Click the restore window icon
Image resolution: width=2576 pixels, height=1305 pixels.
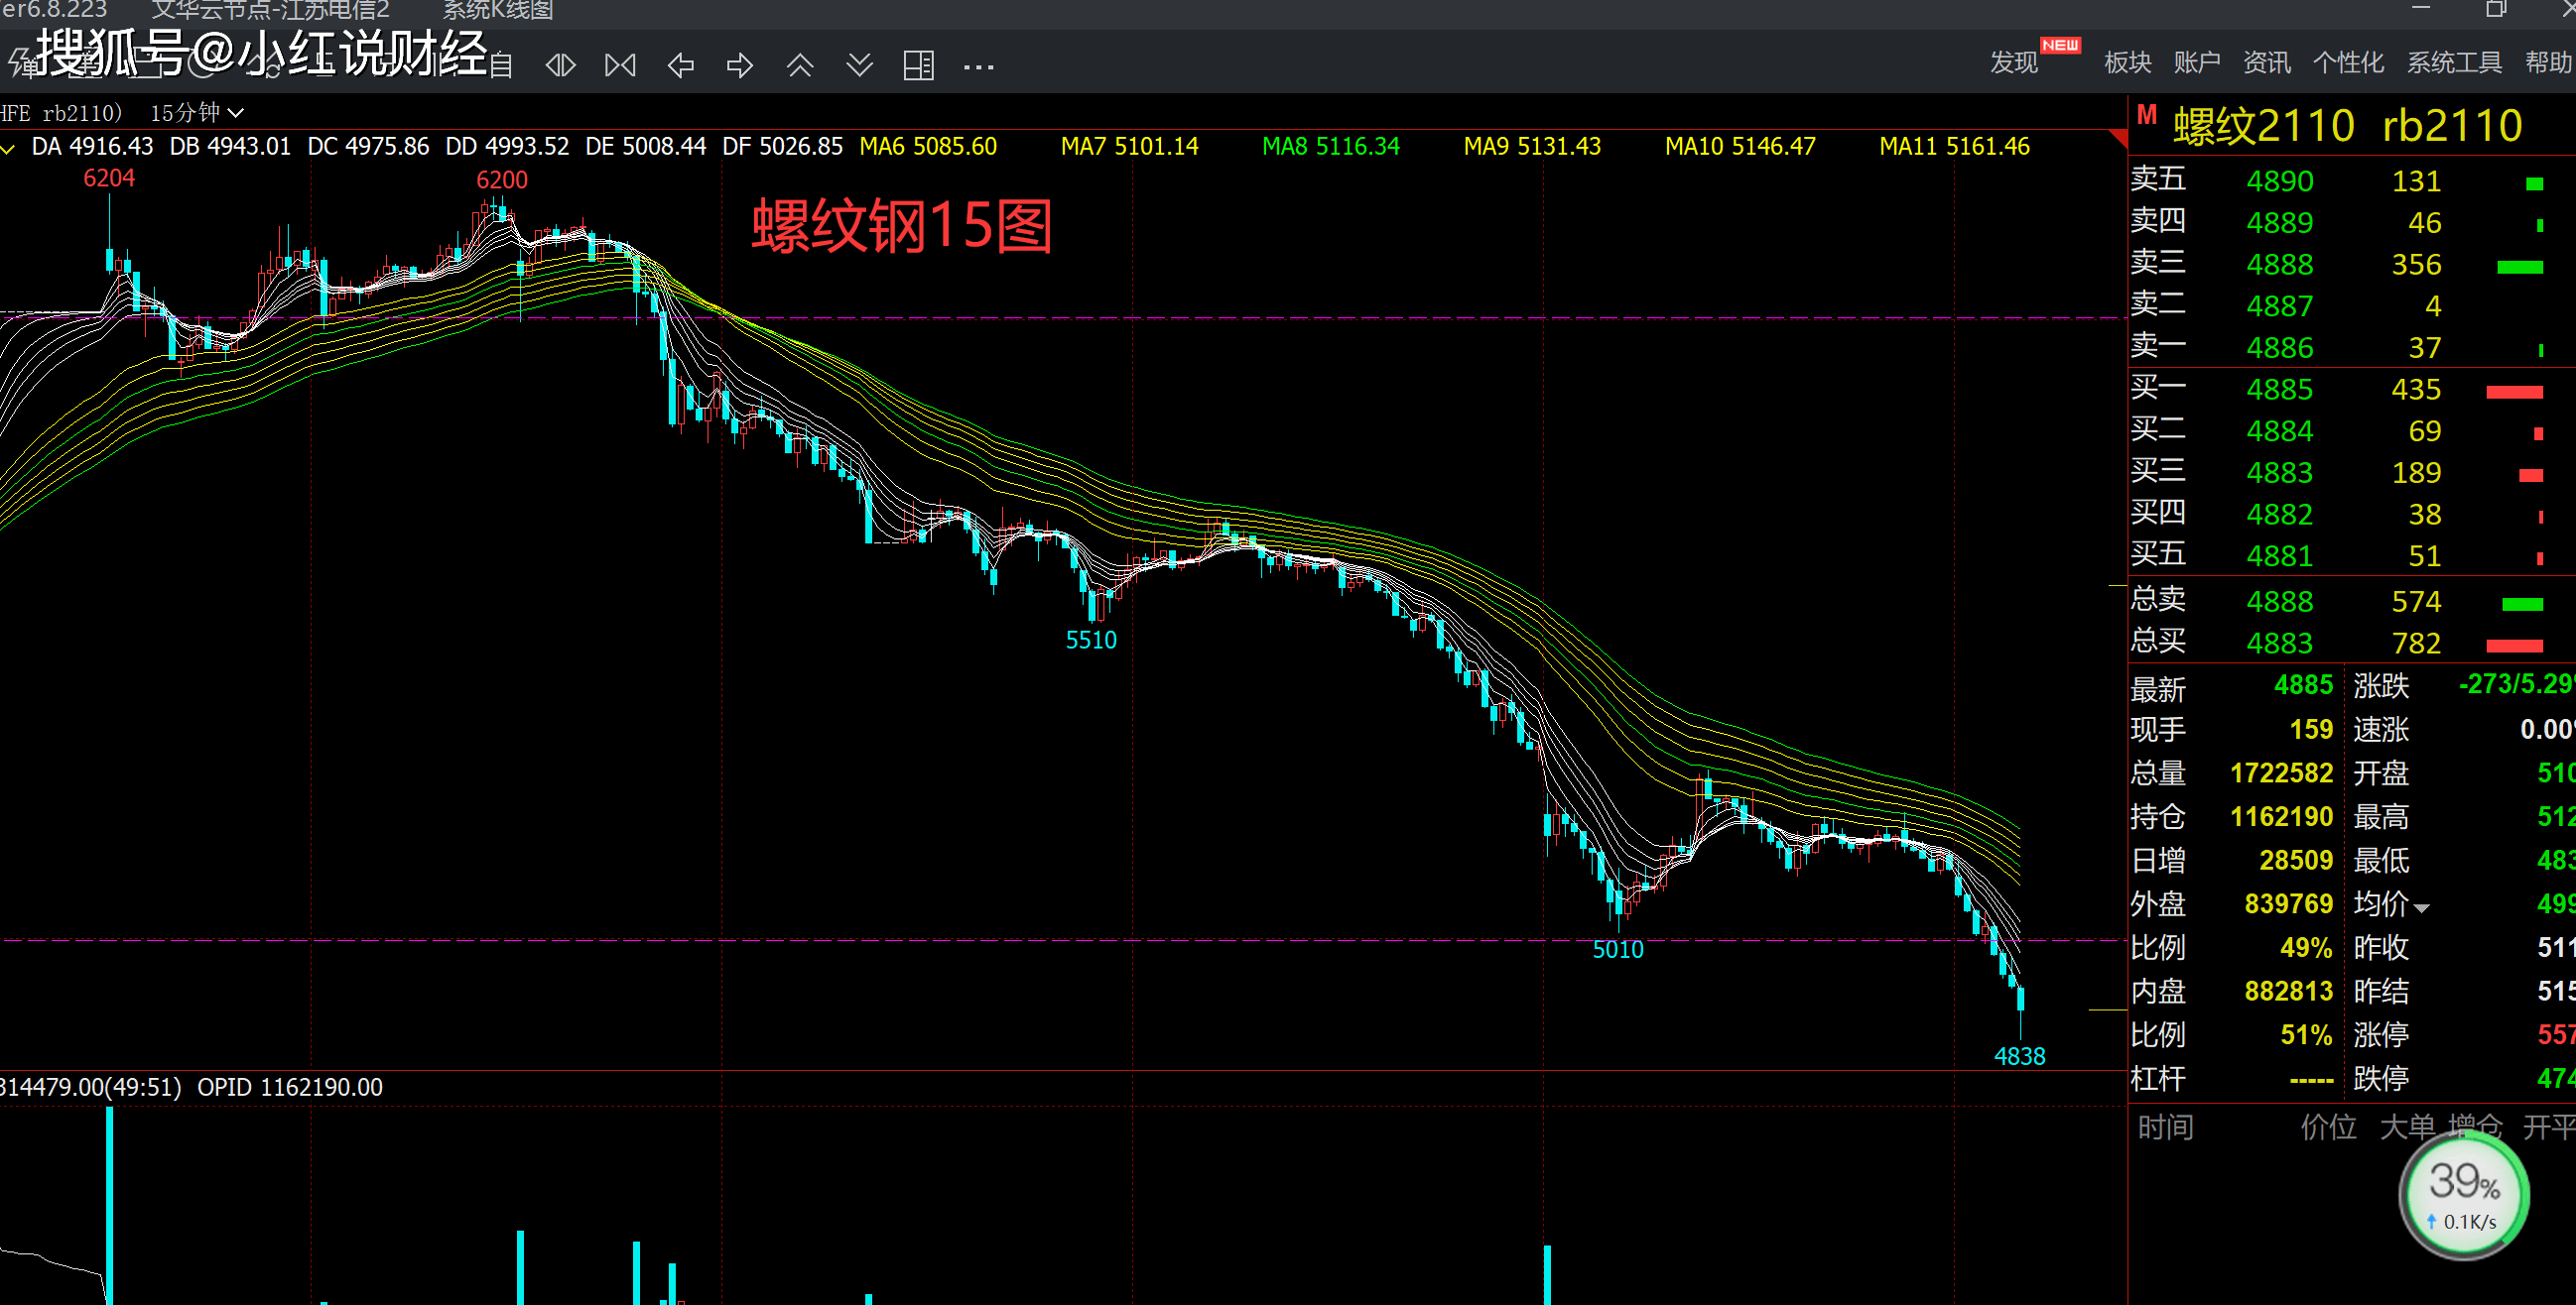click(x=2496, y=9)
